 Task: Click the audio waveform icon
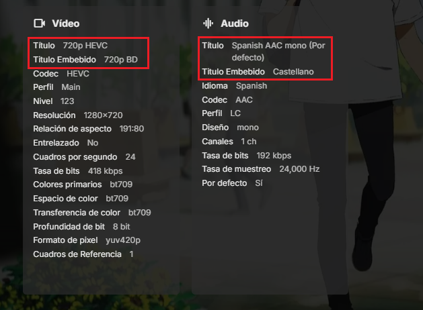click(208, 23)
